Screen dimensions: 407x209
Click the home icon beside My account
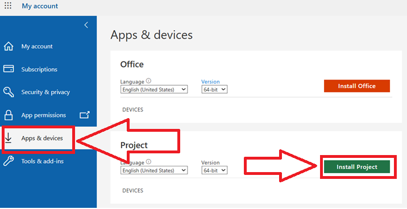(x=9, y=46)
